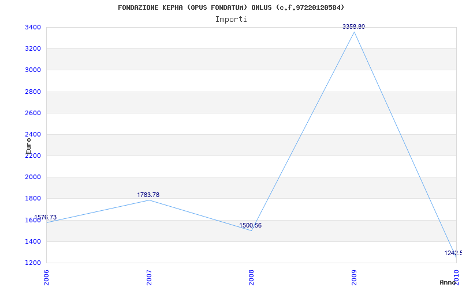
Task: Click the 1783.78 data label
Action: (148, 195)
